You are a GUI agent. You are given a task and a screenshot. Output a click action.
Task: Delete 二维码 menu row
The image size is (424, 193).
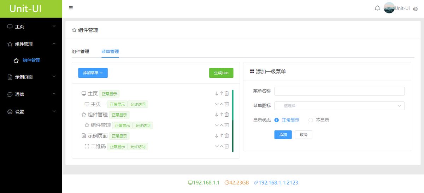click(x=227, y=146)
